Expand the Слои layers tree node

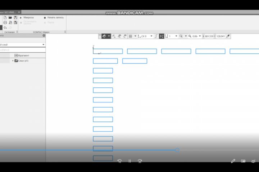[x=13, y=61]
